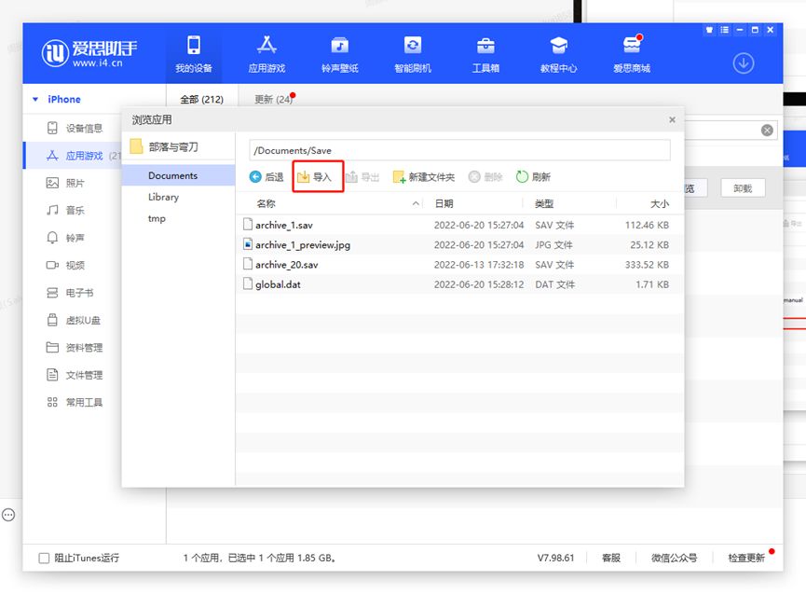
Task: Open 智能刷机 section
Action: coord(413,54)
